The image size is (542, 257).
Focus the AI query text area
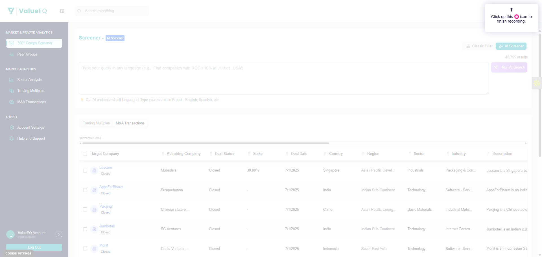click(284, 78)
